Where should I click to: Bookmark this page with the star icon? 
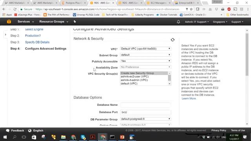click(x=191, y=9)
